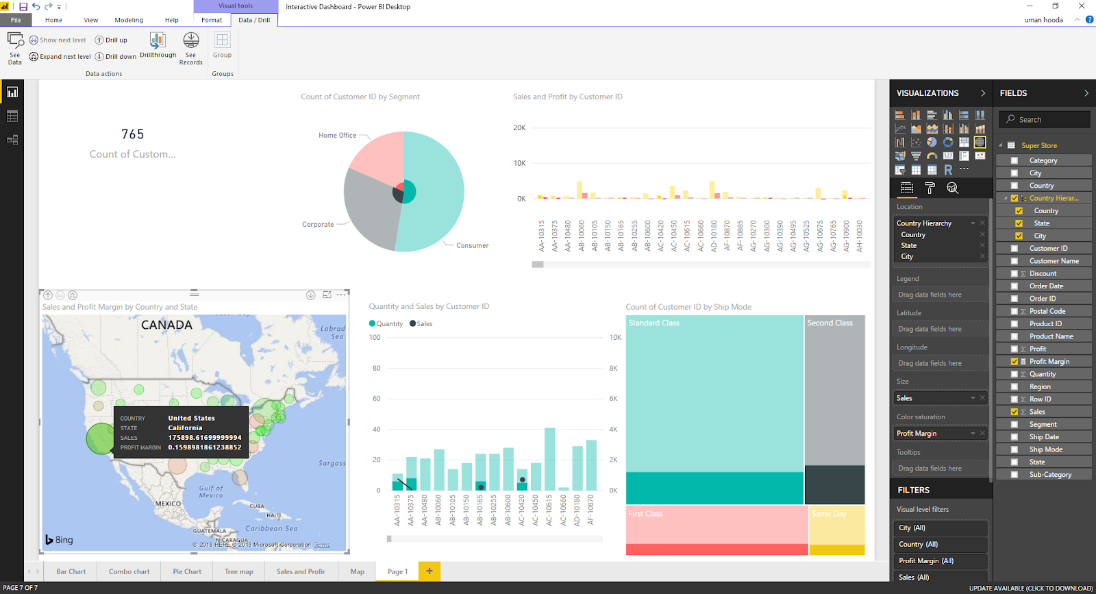Select the line chart visualization
Screen dimensions: 1096x594
point(900,129)
